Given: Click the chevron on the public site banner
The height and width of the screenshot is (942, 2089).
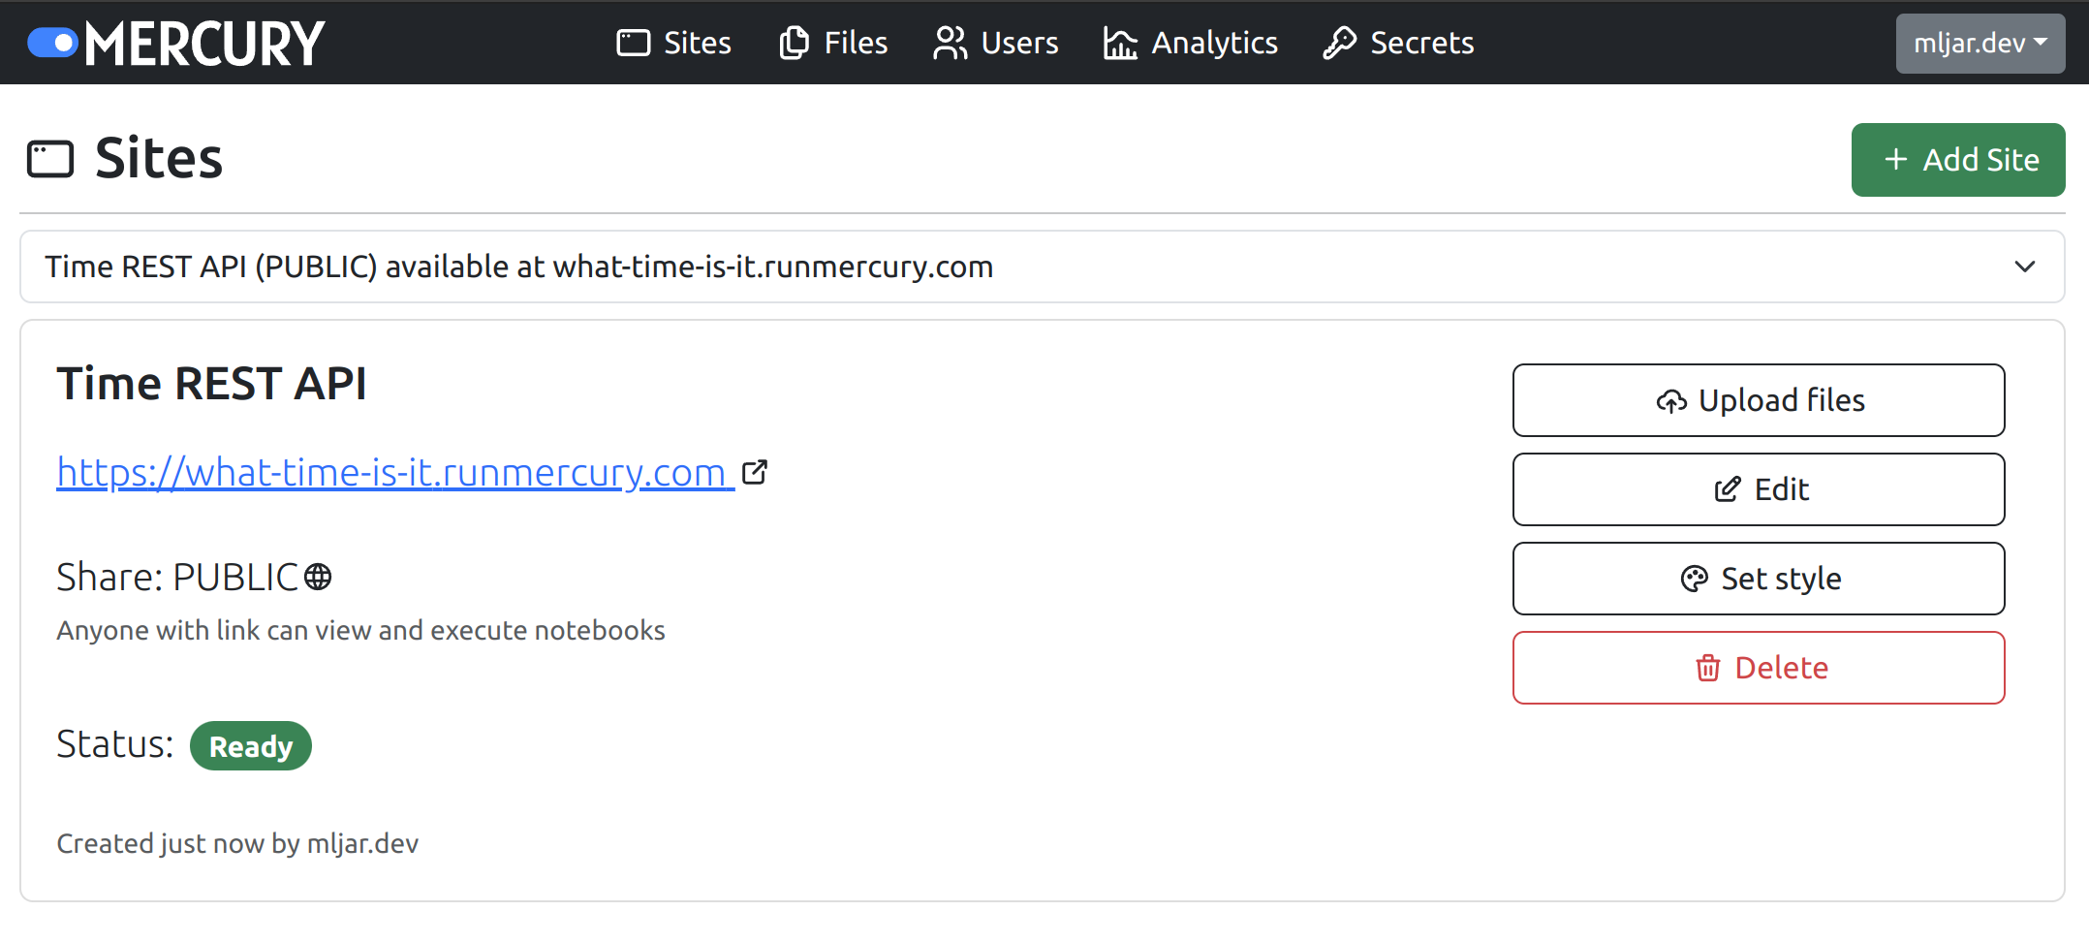Looking at the screenshot, I should tap(2024, 267).
